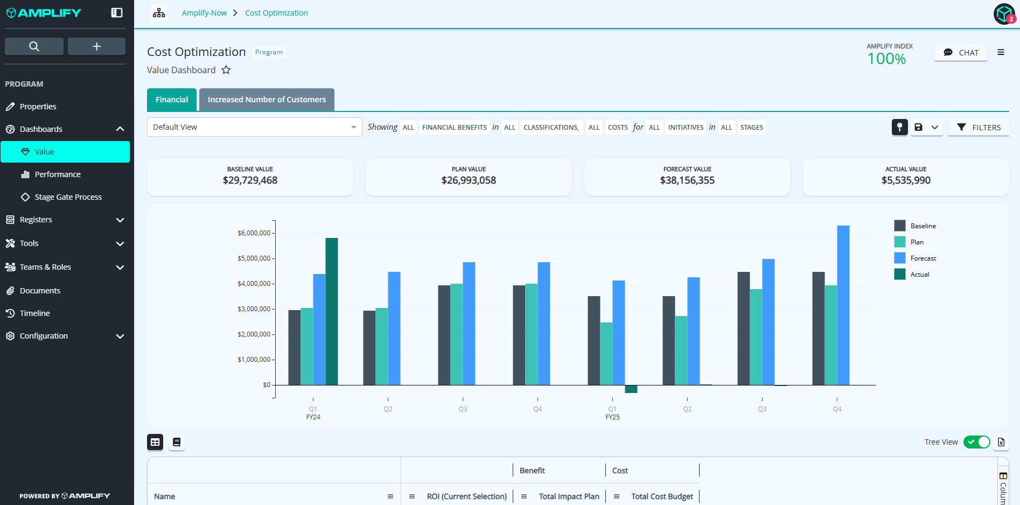This screenshot has width=1020, height=505.
Task: Export table to Excel icon
Action: click(x=1001, y=442)
